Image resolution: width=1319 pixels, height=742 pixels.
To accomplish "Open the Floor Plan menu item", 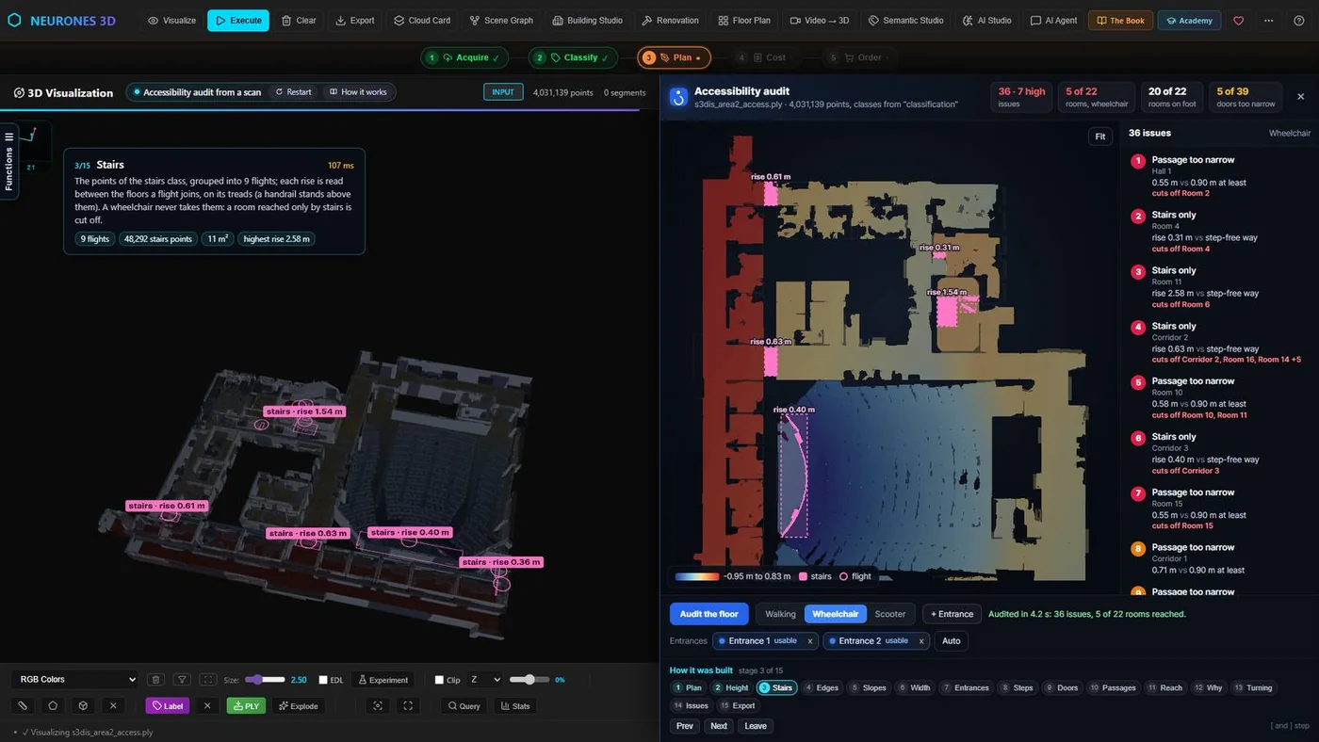I will click(x=743, y=20).
